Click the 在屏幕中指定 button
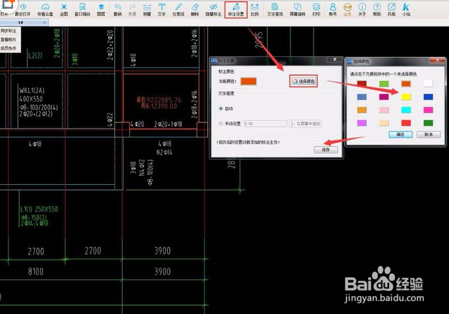The height and width of the screenshot is (314, 449). [x=305, y=124]
